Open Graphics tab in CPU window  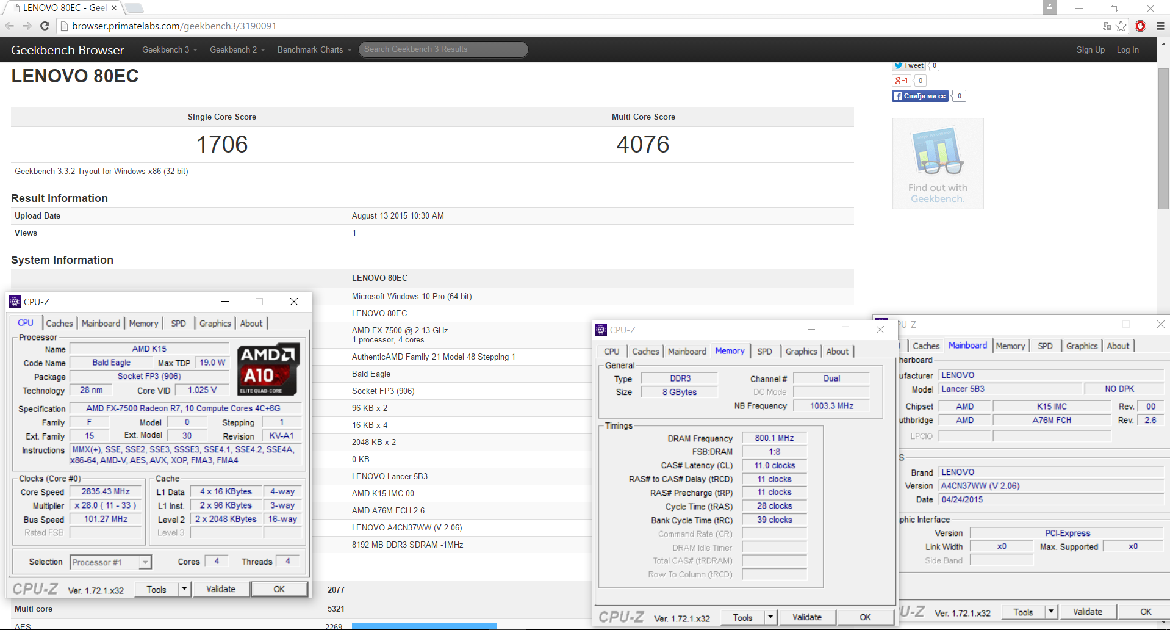coord(215,324)
